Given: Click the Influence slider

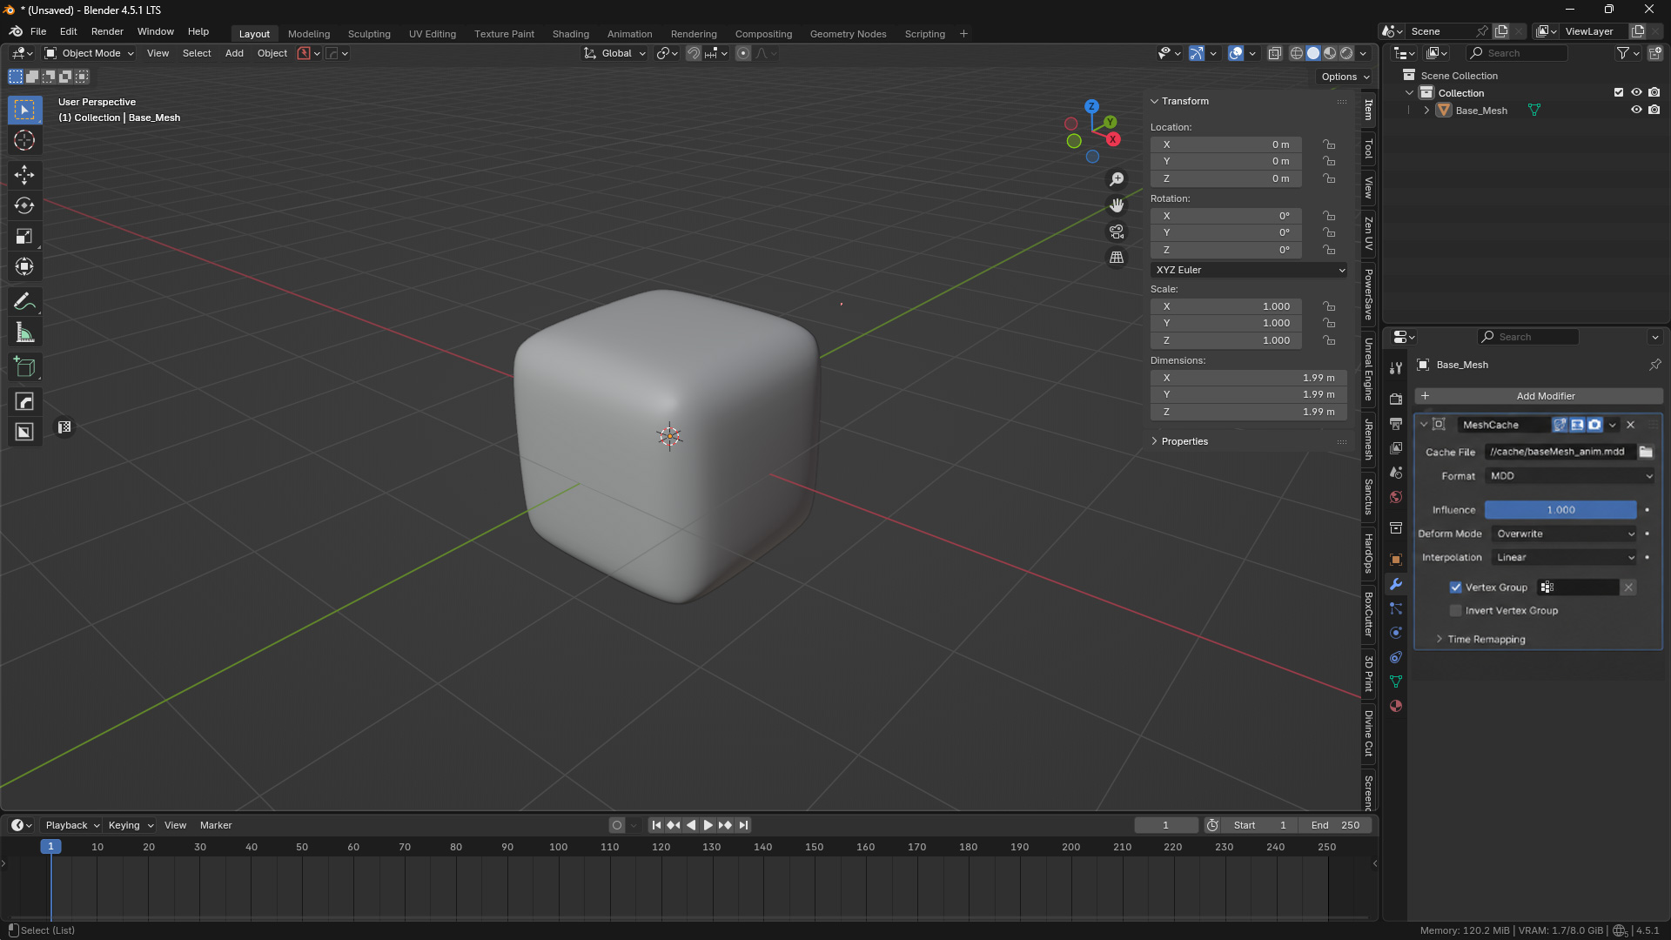Looking at the screenshot, I should [1560, 510].
